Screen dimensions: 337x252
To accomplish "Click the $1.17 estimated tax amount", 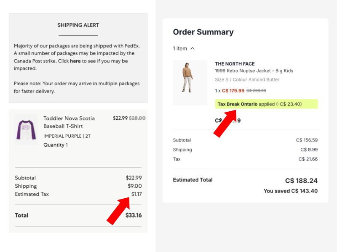I will click(x=136, y=194).
